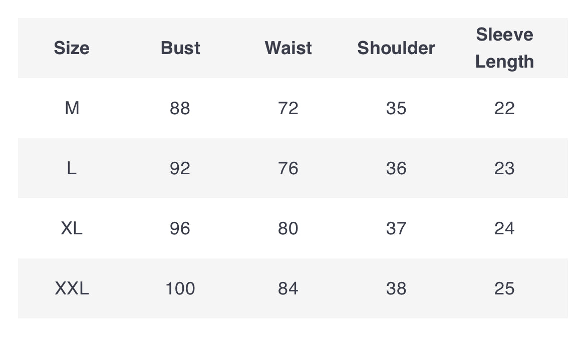Click bust value 88 for M

coord(180,108)
